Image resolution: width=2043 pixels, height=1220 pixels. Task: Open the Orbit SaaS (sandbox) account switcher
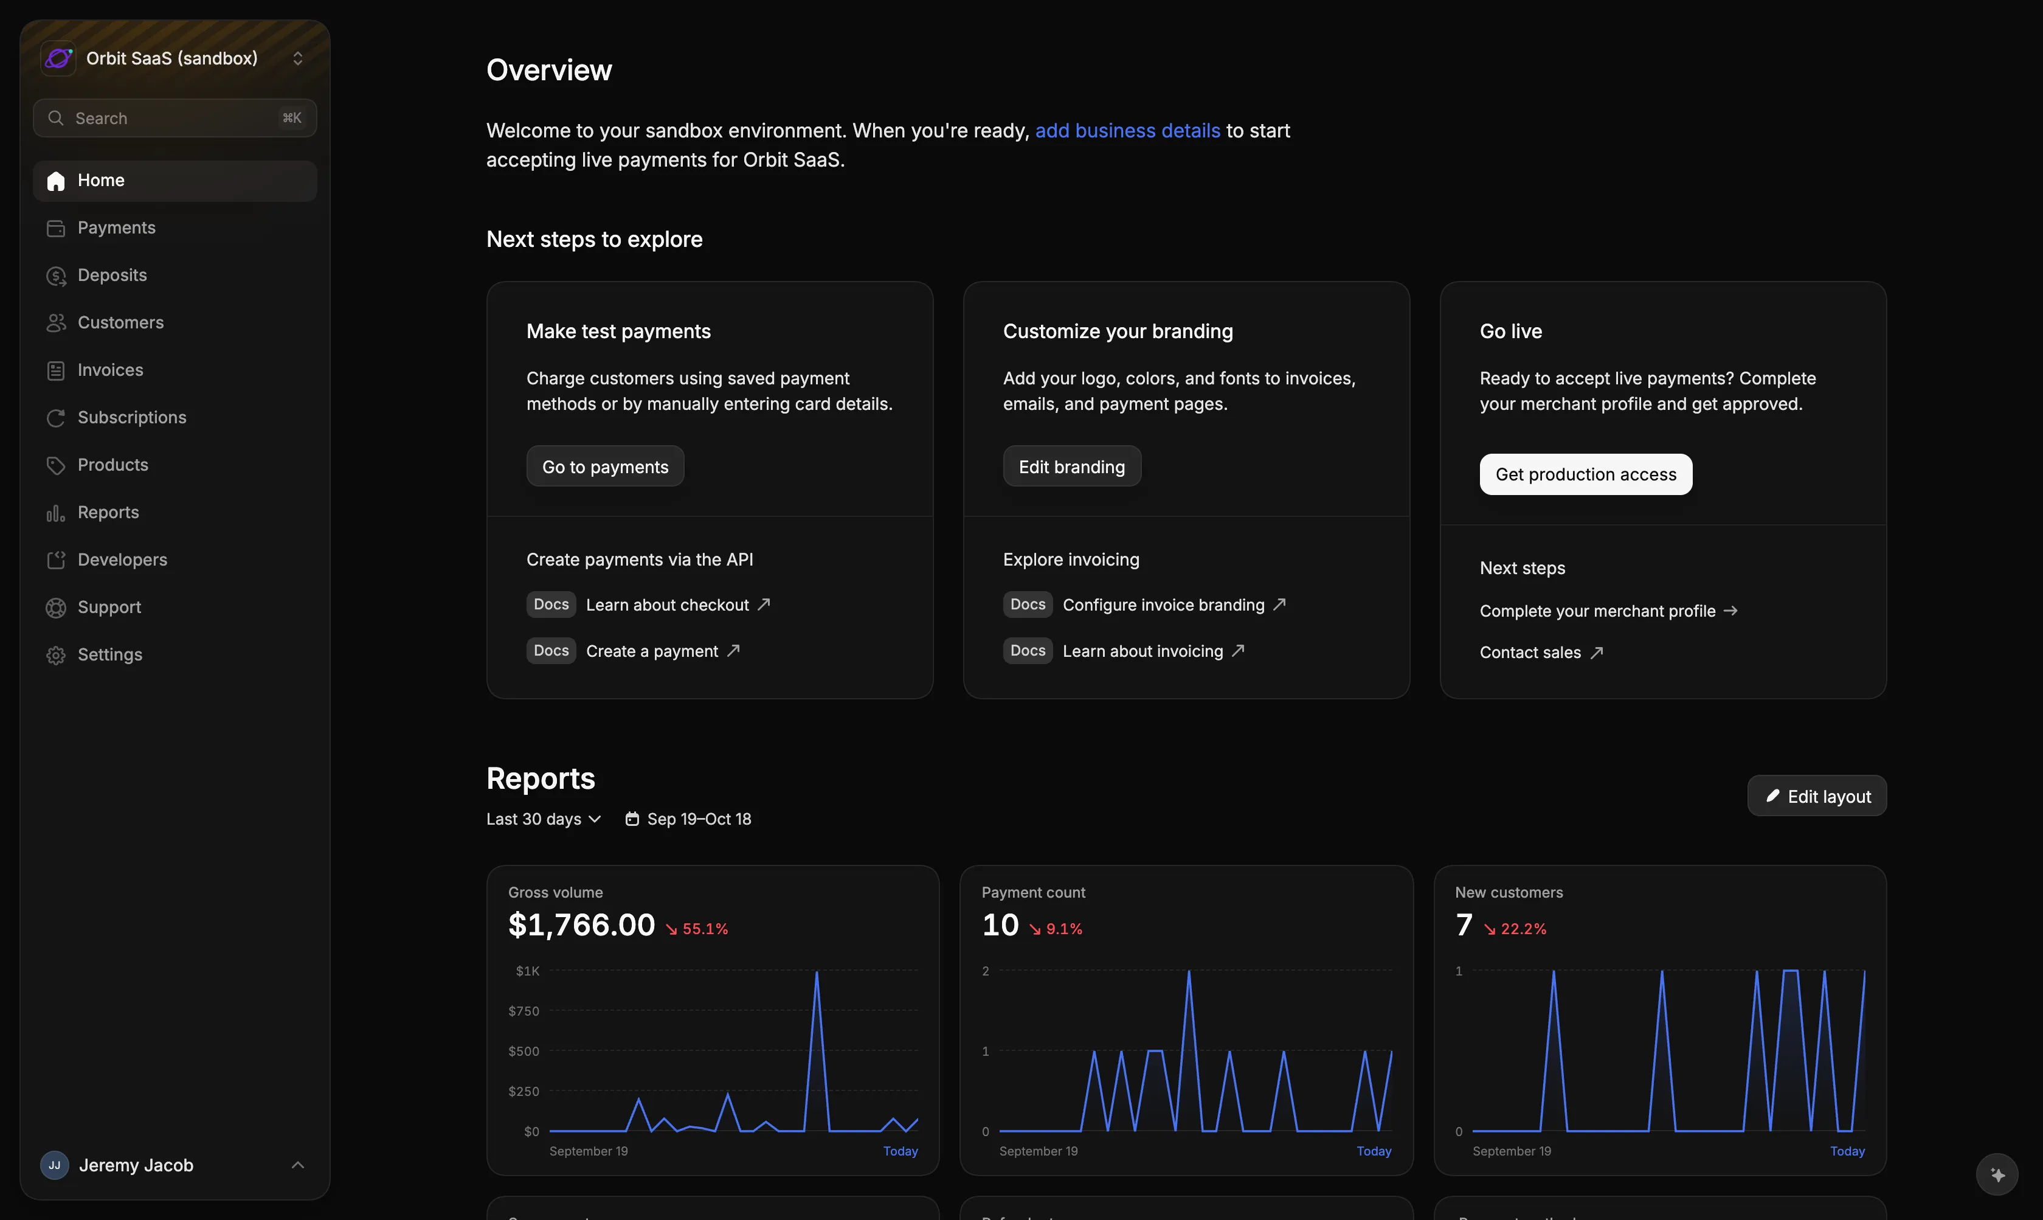tap(175, 58)
